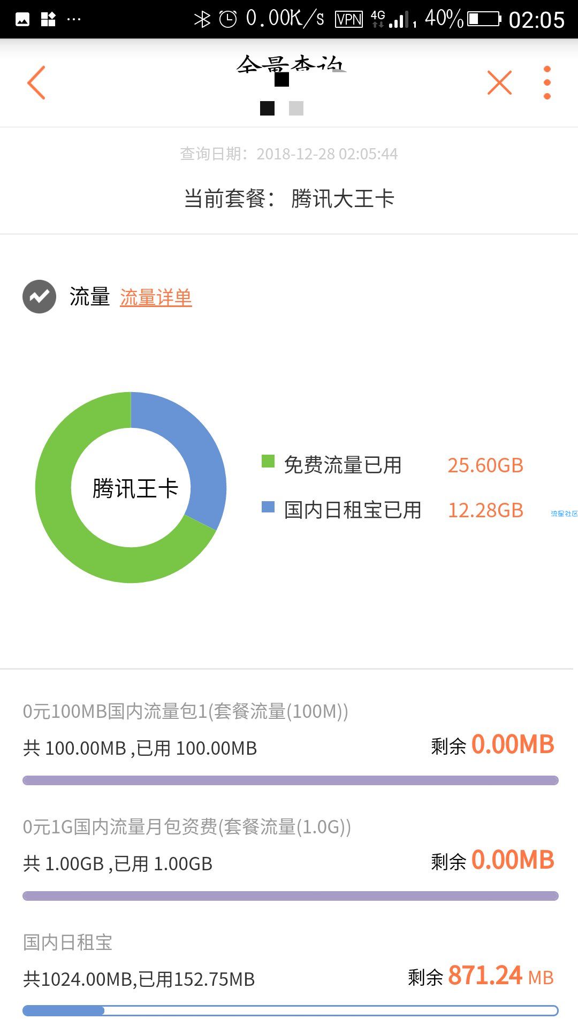
Task: Open the three-dot overflow menu
Action: click(547, 82)
